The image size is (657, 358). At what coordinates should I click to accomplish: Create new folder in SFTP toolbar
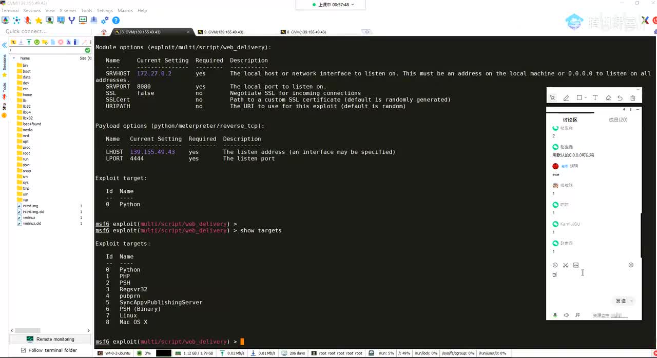pos(45,42)
